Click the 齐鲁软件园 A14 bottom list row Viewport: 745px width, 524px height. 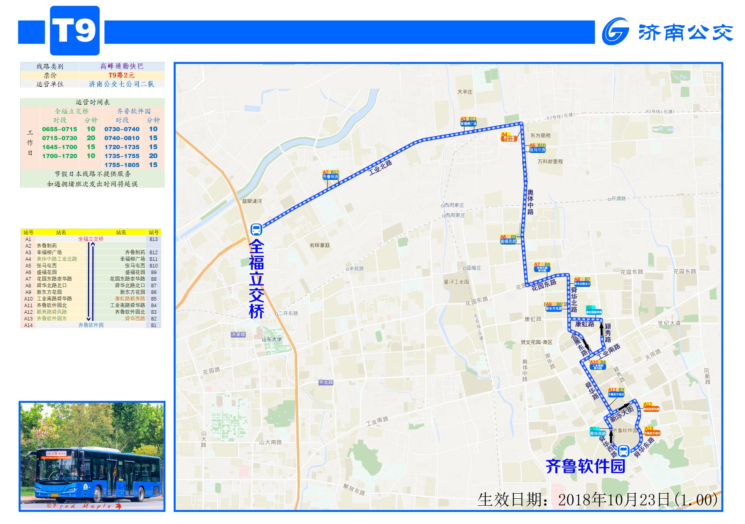(91, 325)
